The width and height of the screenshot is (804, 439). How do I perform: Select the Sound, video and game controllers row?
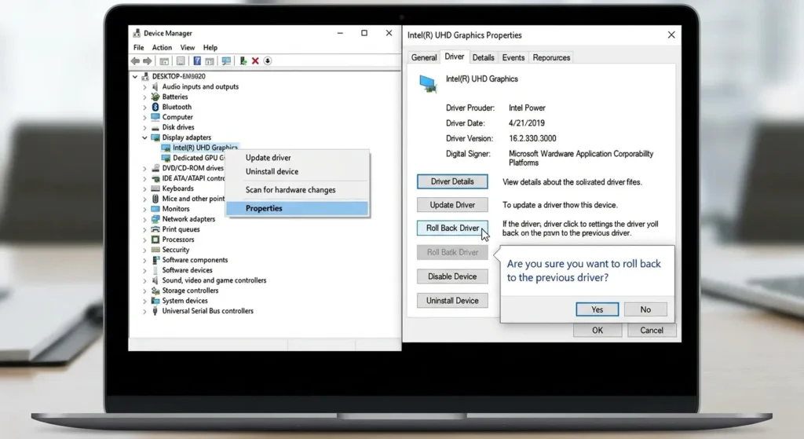click(x=209, y=280)
